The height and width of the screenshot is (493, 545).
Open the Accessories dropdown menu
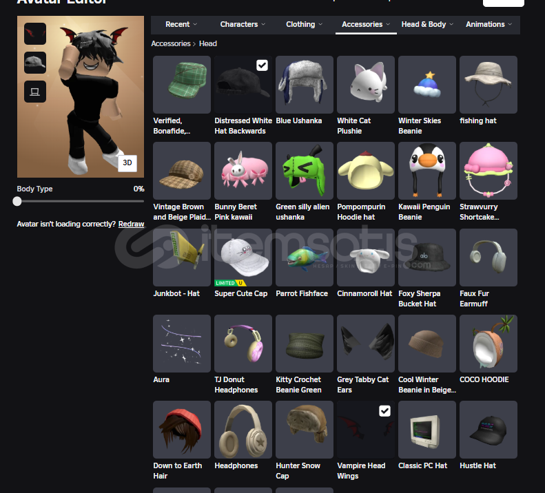tap(366, 24)
